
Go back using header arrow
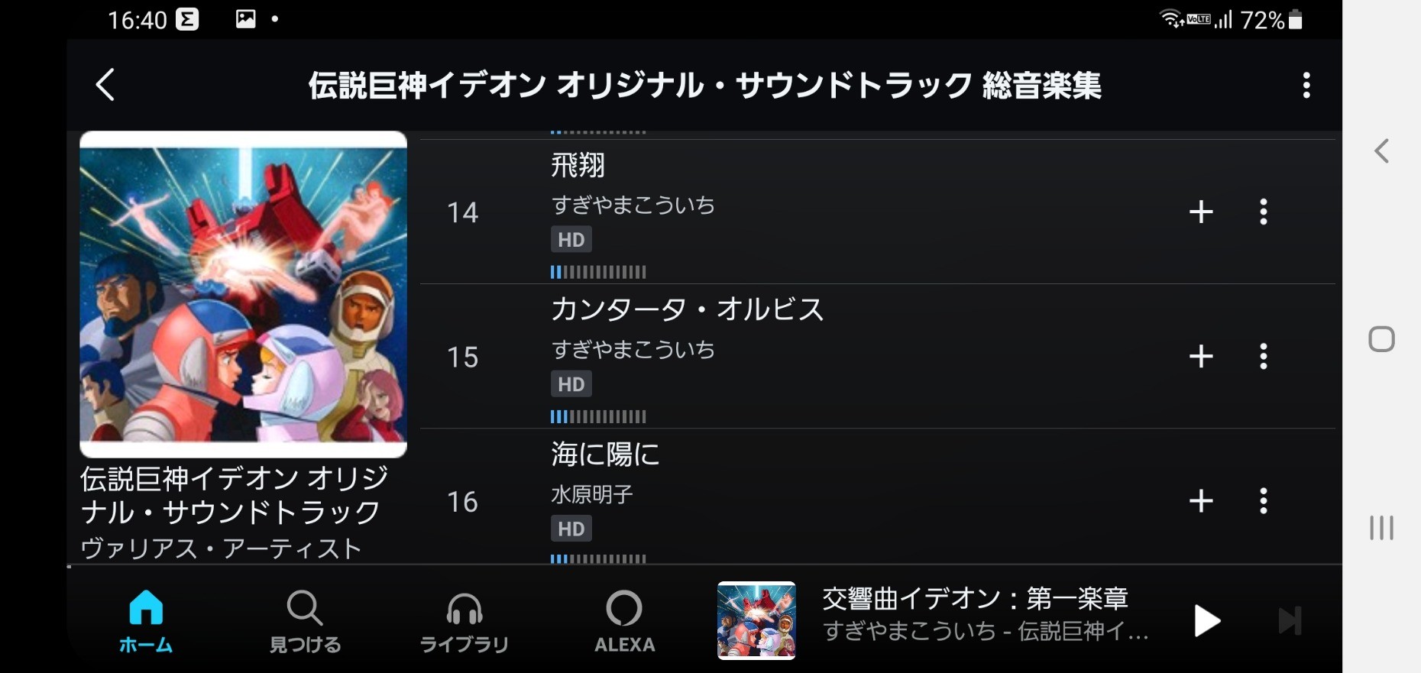(105, 85)
